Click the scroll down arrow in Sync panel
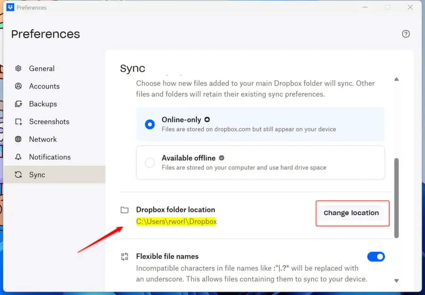This screenshot has height=295, width=425. [396, 280]
